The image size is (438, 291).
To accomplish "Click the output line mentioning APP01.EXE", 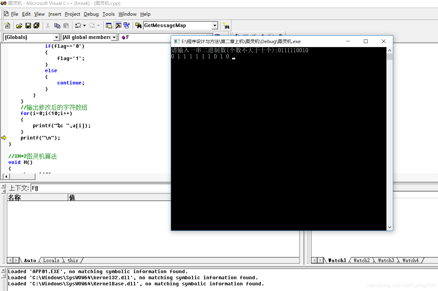I will coord(98,271).
